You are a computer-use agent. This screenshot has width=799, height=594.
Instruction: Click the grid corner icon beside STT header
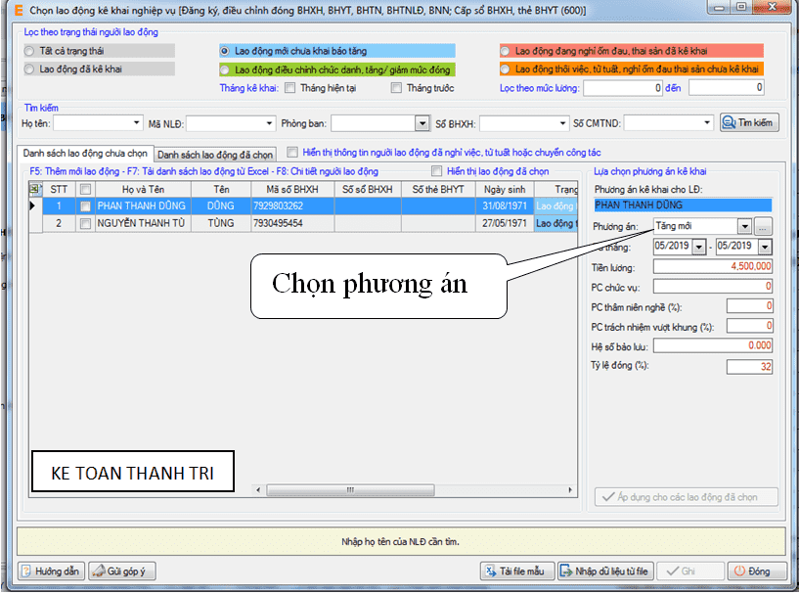click(35, 189)
